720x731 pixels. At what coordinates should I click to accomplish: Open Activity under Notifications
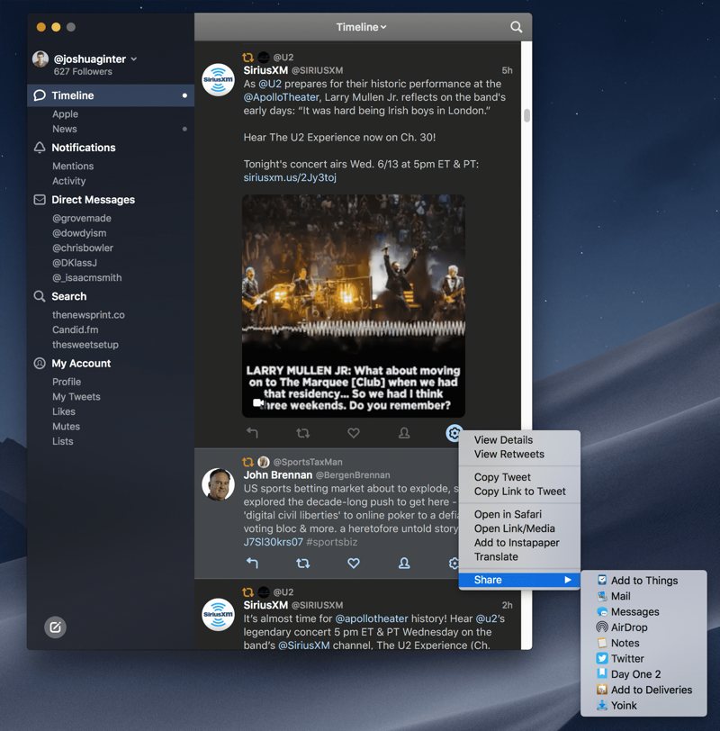click(69, 181)
